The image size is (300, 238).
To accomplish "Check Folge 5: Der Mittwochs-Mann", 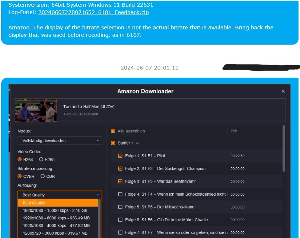I will pyautogui.click(x=120, y=207).
